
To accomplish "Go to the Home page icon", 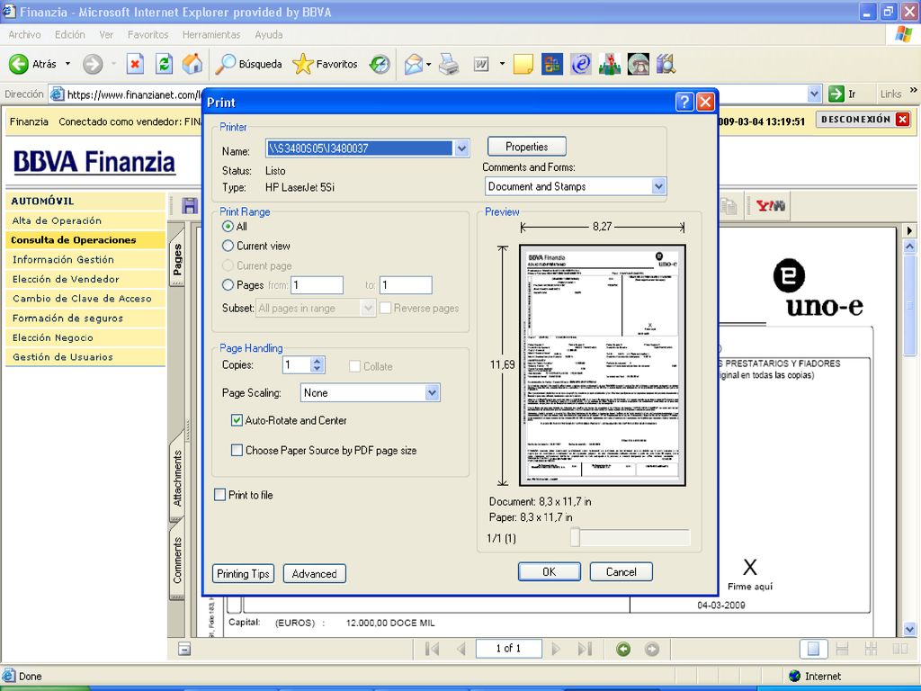I will [x=192, y=64].
